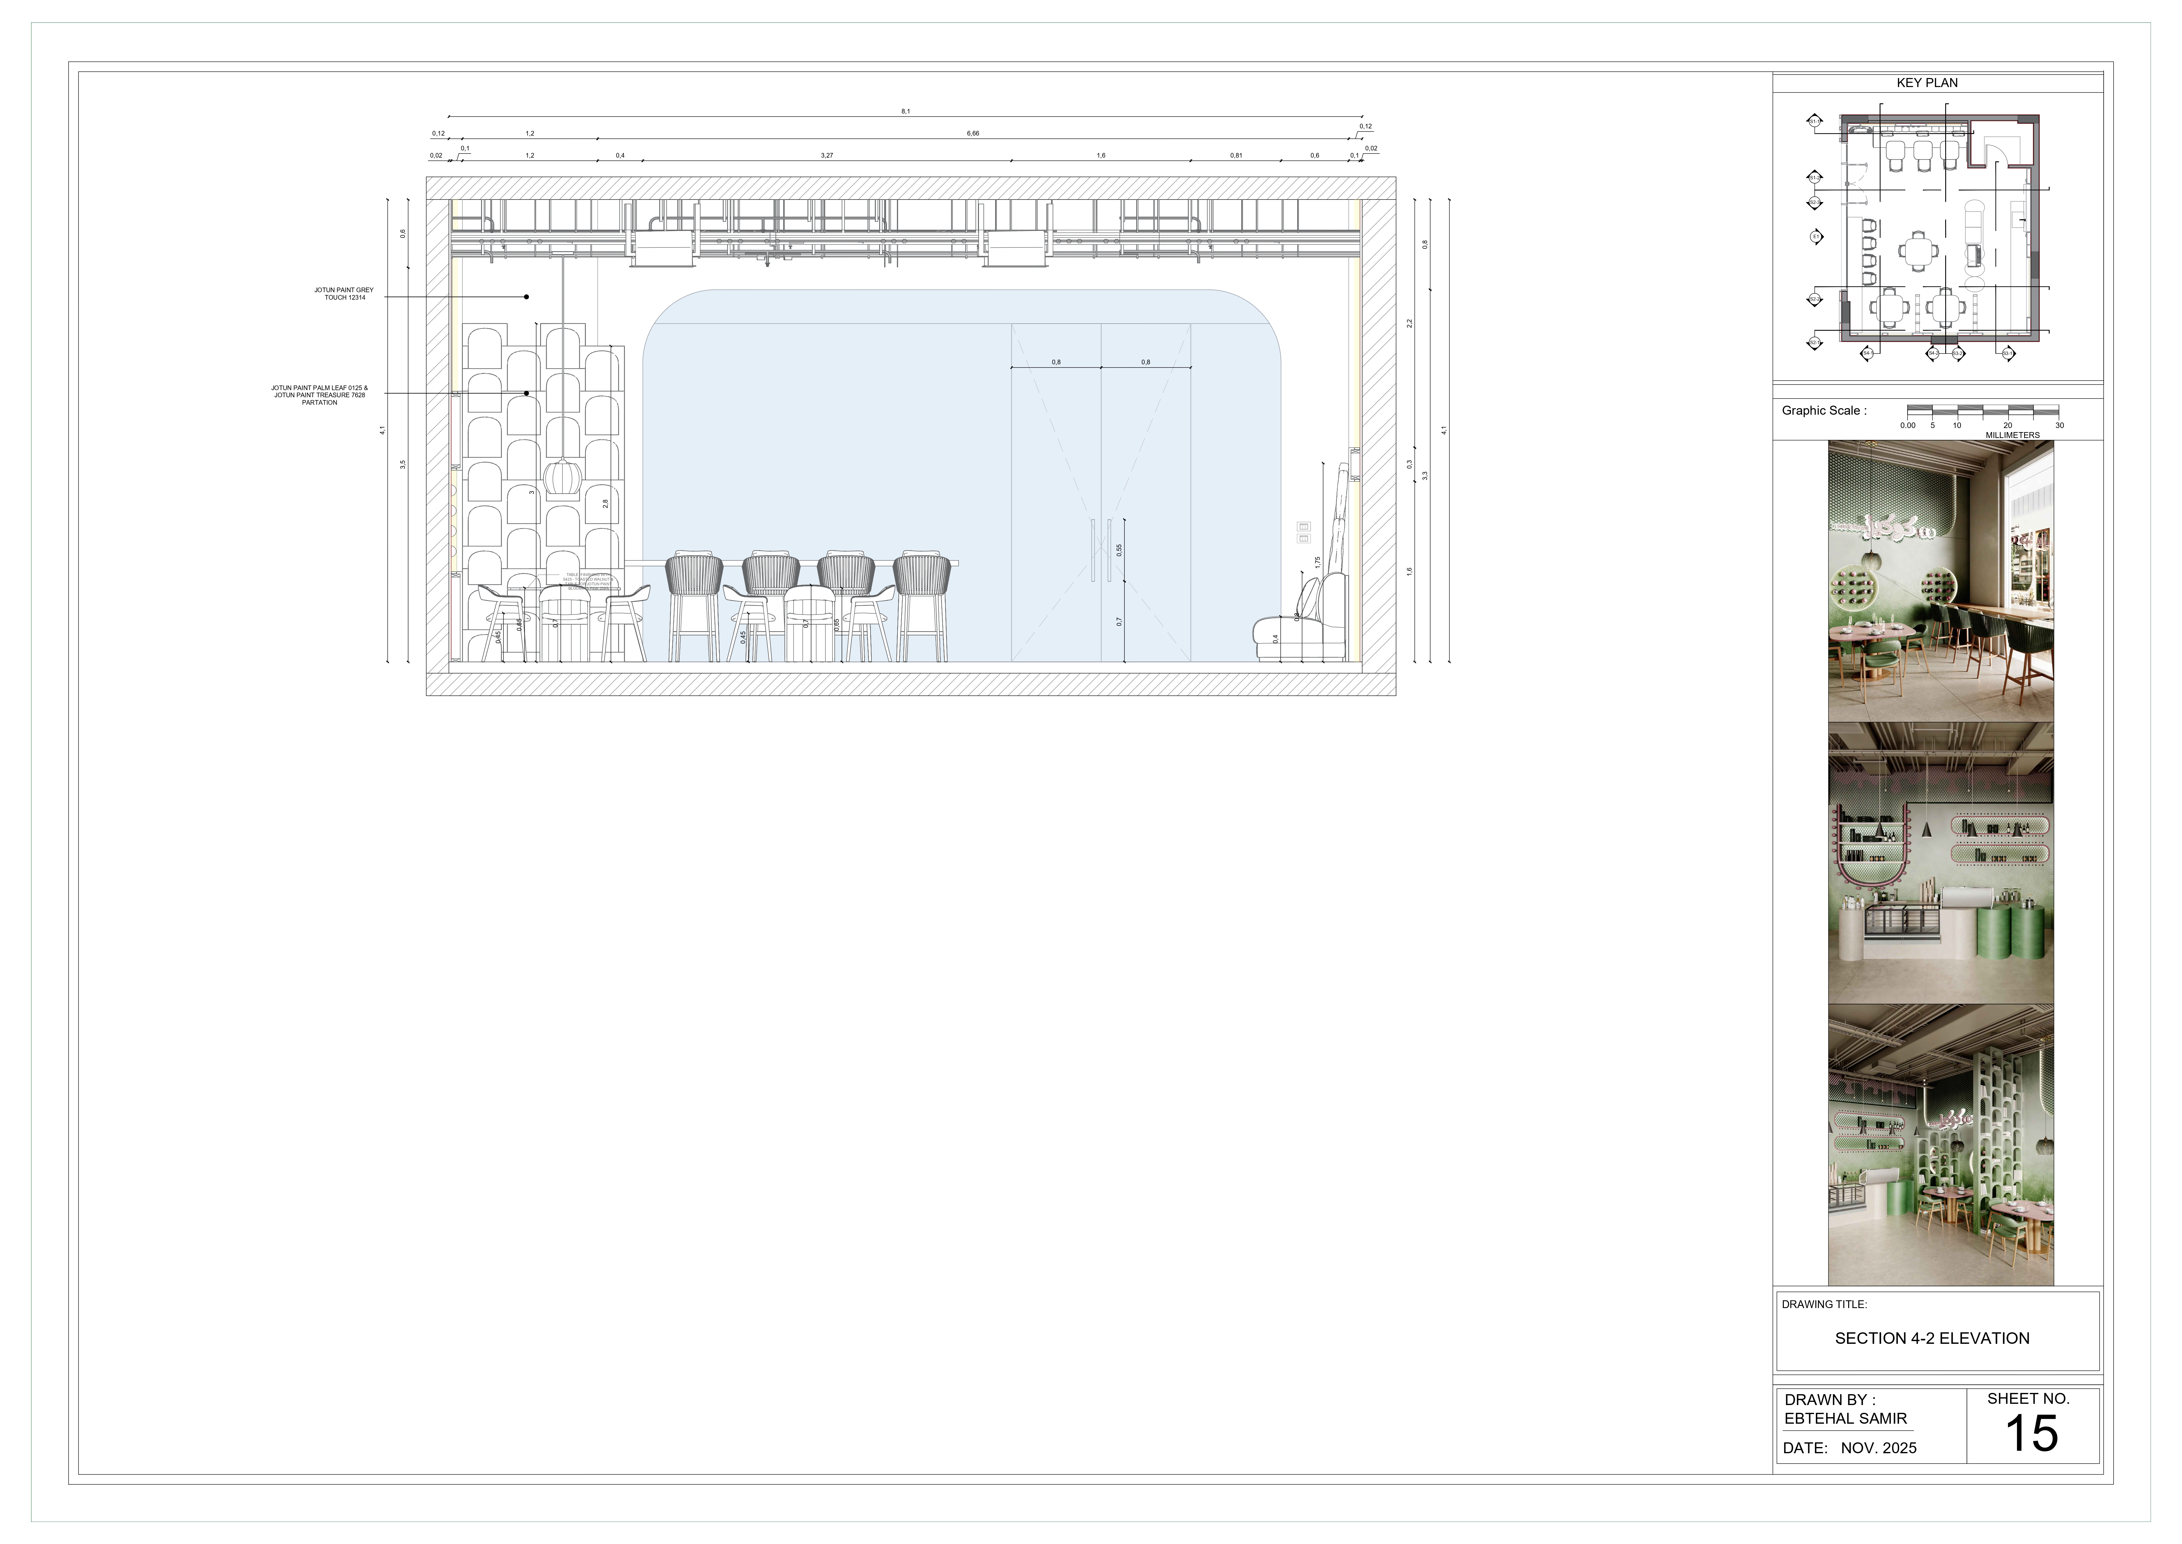This screenshot has height=1544, width=2182.
Task: Click the Jotun Paint Palm Leaf partition label
Action: click(319, 394)
